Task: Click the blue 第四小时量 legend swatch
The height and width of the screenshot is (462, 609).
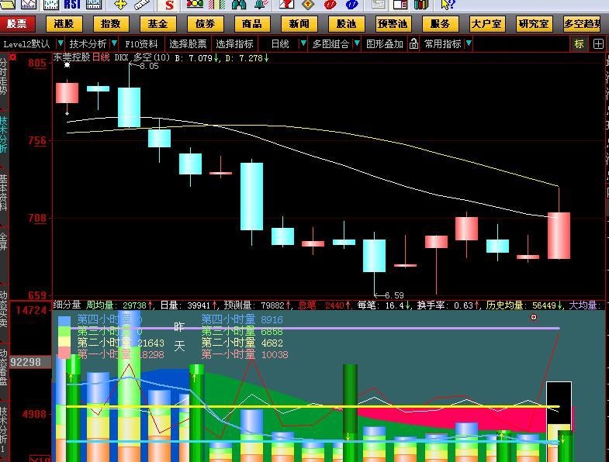Action: point(64,321)
